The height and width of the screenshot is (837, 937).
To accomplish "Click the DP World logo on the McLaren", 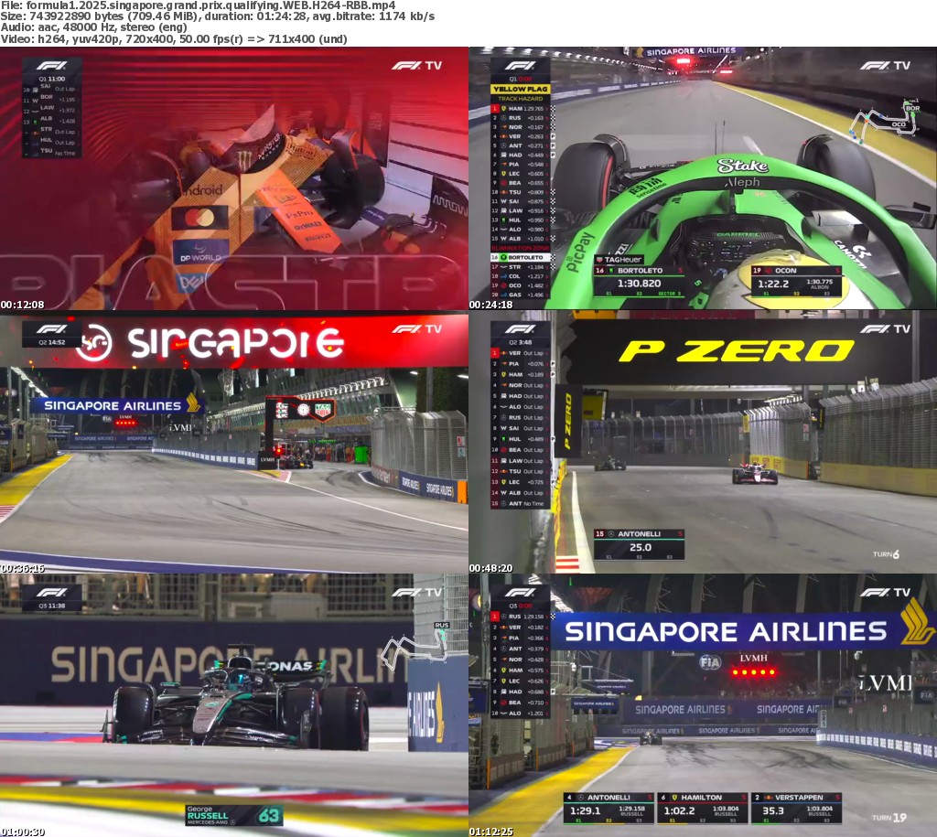I will pos(200,258).
